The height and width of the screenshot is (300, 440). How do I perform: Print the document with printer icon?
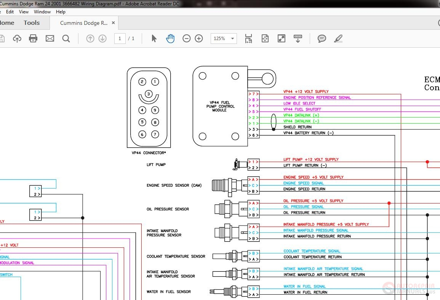click(x=33, y=38)
